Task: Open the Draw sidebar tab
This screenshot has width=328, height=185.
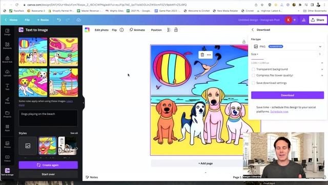Action: pos(7,101)
